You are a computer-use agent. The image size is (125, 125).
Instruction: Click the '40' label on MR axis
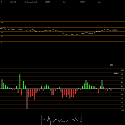point(122,82)
